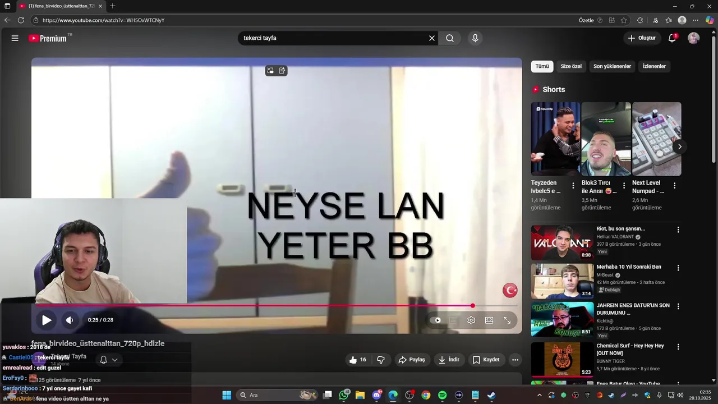Open the player settings gear
Image resolution: width=718 pixels, height=404 pixels.
(x=471, y=320)
